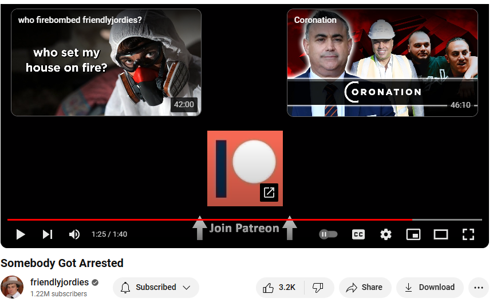Viewport: 493px width, 306px height.
Task: Open the Patreon end-screen link
Action: (244, 168)
